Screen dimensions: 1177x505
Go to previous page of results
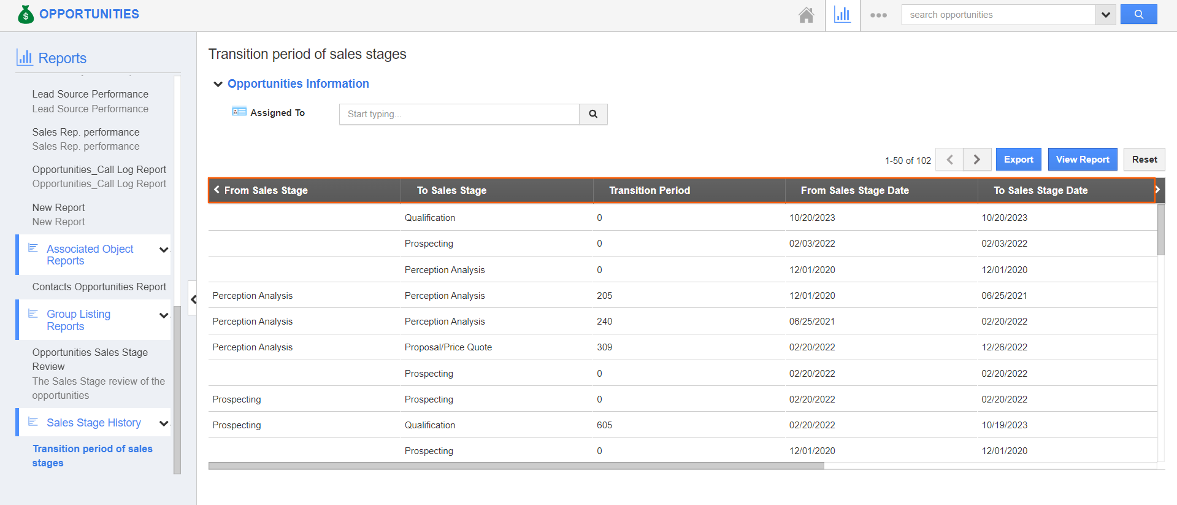[949, 160]
